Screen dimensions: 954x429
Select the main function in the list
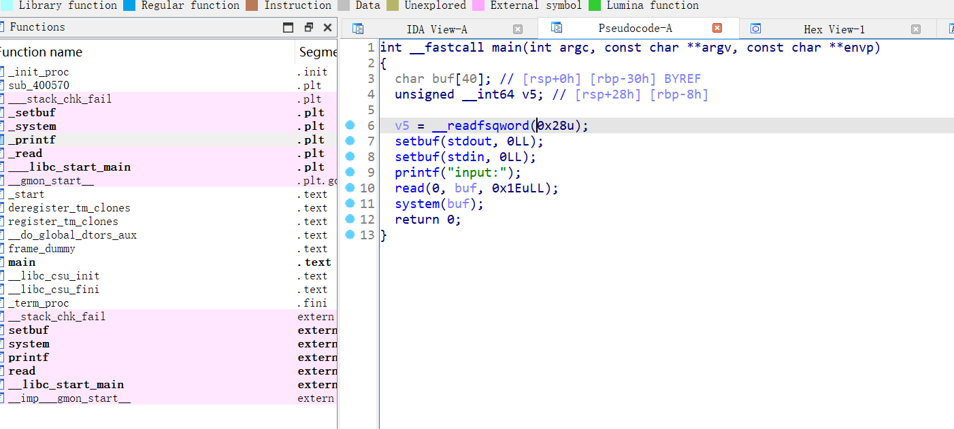[x=169, y=262]
